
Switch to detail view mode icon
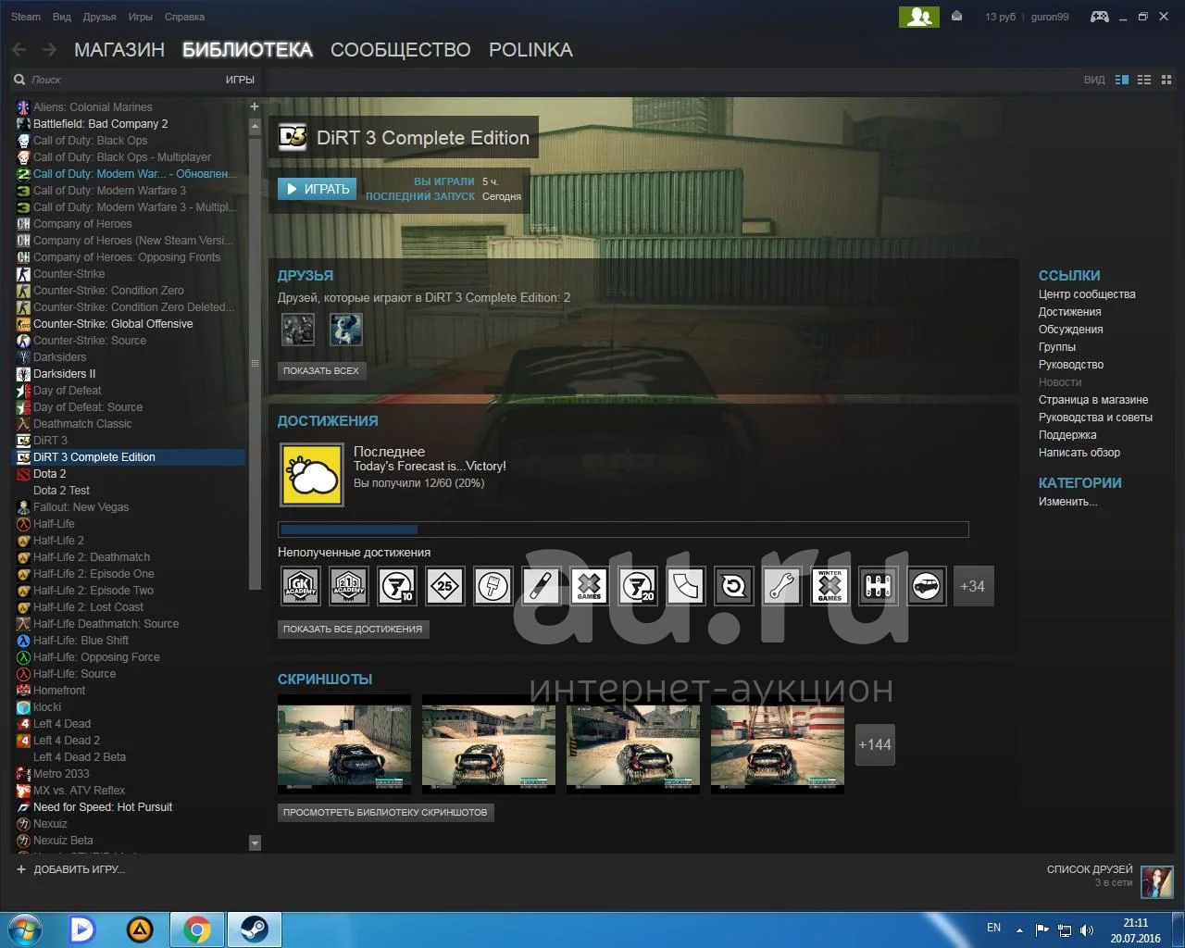1122,80
